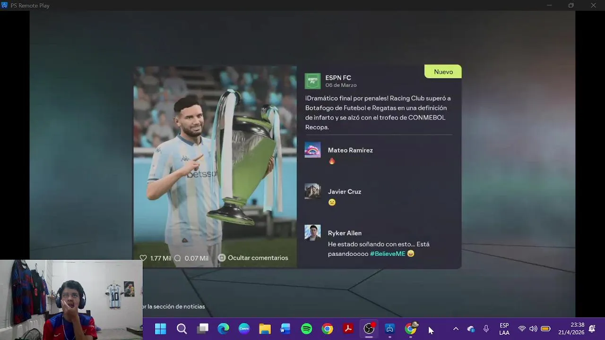Switch to OBS Studio in the taskbar
605x340 pixels.
point(369,329)
